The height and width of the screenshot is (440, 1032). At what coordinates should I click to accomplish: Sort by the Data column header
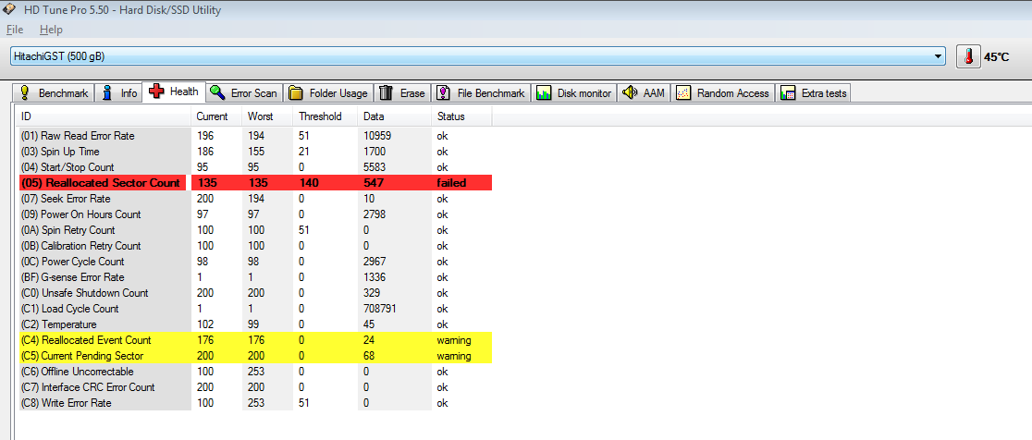click(394, 116)
